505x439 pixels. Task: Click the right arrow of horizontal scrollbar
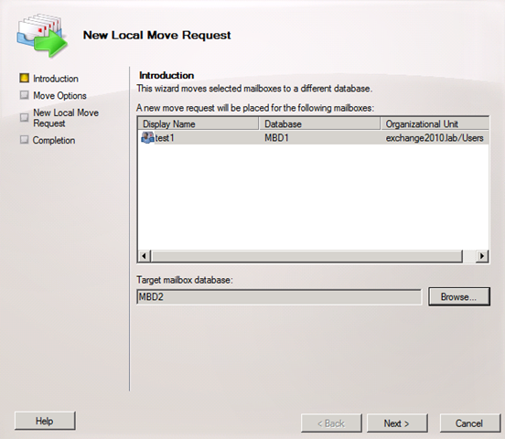click(x=482, y=256)
